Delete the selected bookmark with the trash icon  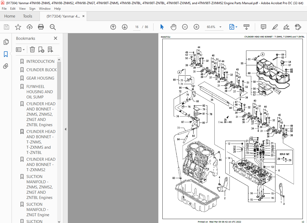32,49
